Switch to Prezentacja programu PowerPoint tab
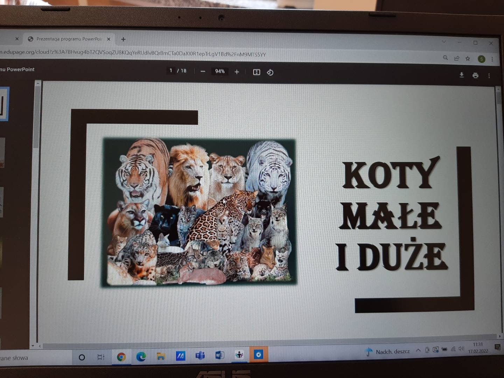The image size is (504, 378). click(70, 39)
